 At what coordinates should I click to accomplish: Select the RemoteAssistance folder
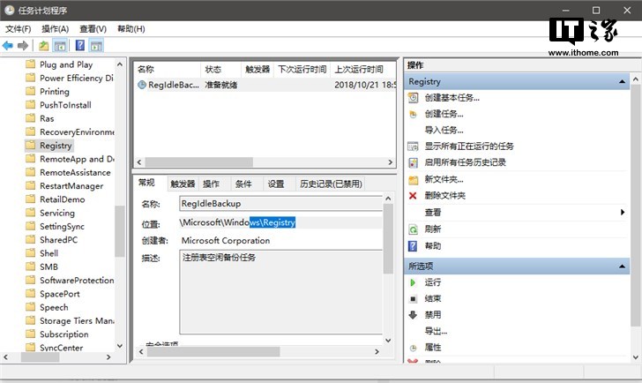(75, 172)
